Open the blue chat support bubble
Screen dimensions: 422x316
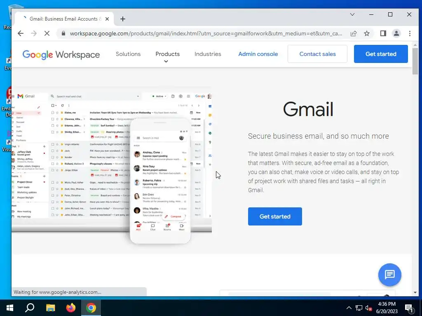click(390, 274)
